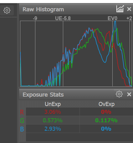This screenshot has width=133, height=143.
Task: Click the G channel row label
Action: [x=22, y=121]
